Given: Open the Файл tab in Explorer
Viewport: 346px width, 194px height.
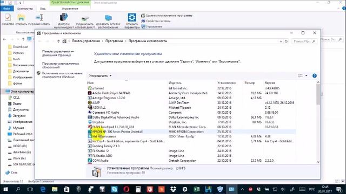Looking at the screenshot, I should click(x=6, y=9).
